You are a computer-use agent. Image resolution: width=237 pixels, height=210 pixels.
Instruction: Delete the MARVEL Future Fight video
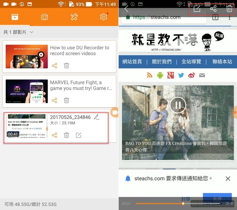(x=67, y=100)
